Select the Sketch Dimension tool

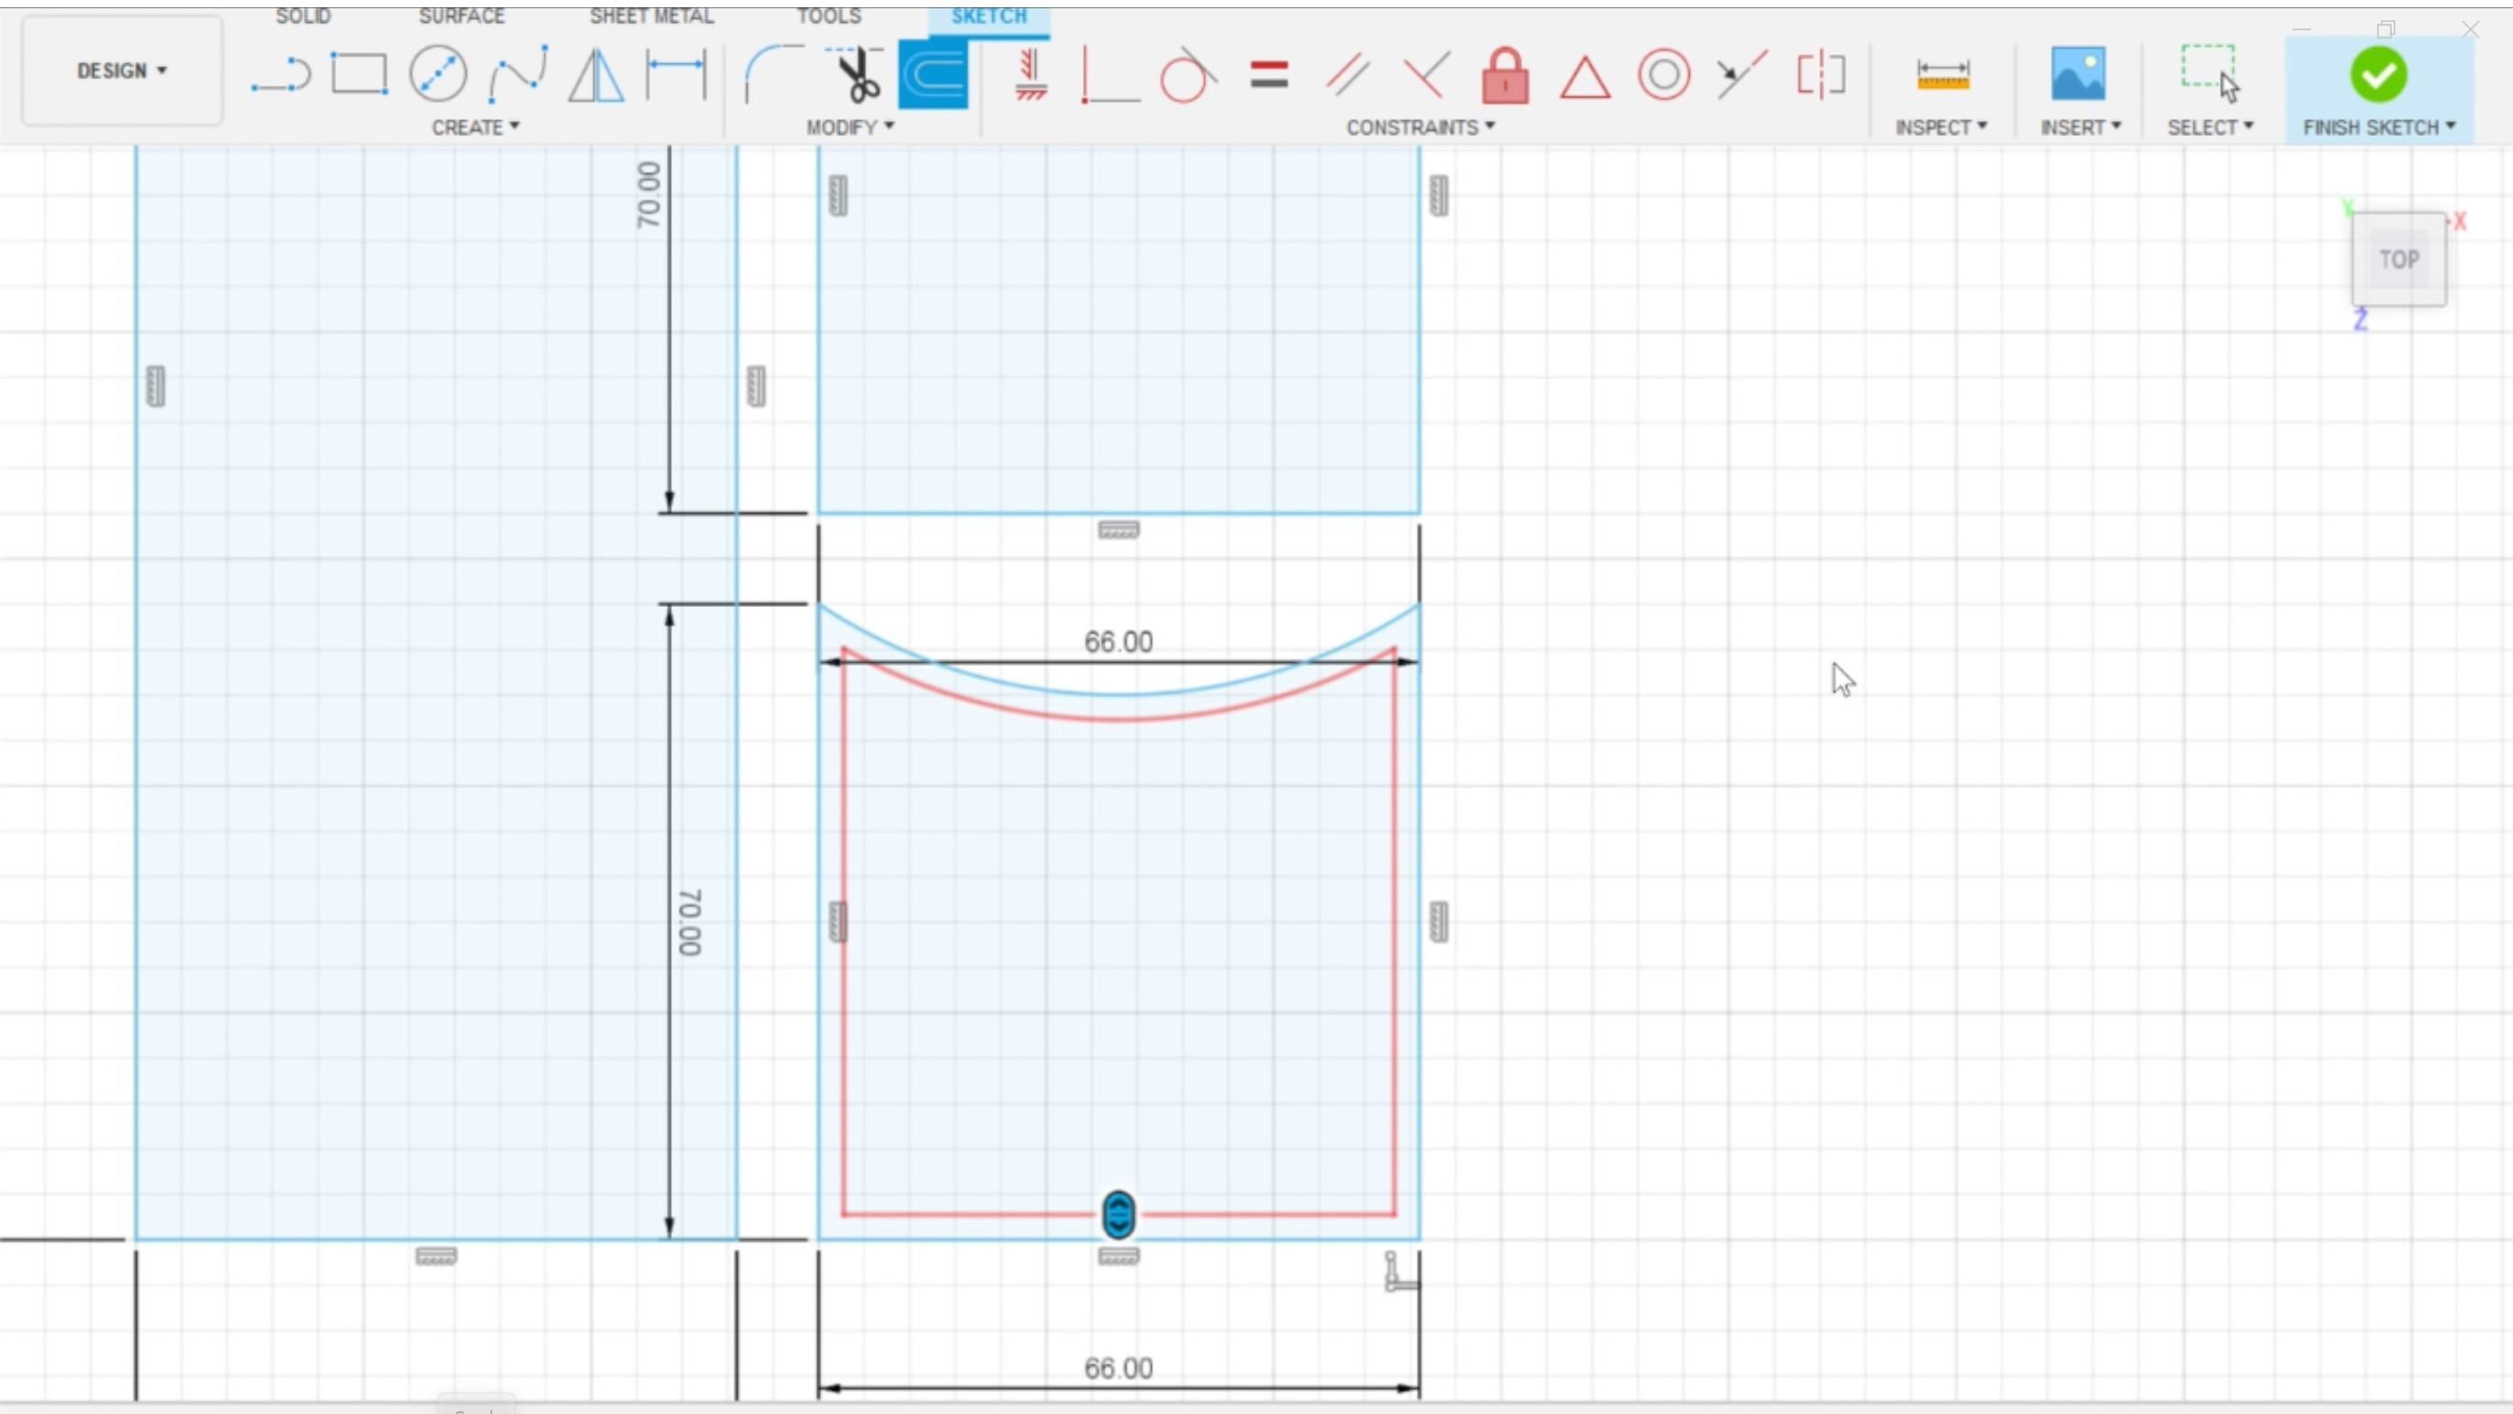click(676, 74)
